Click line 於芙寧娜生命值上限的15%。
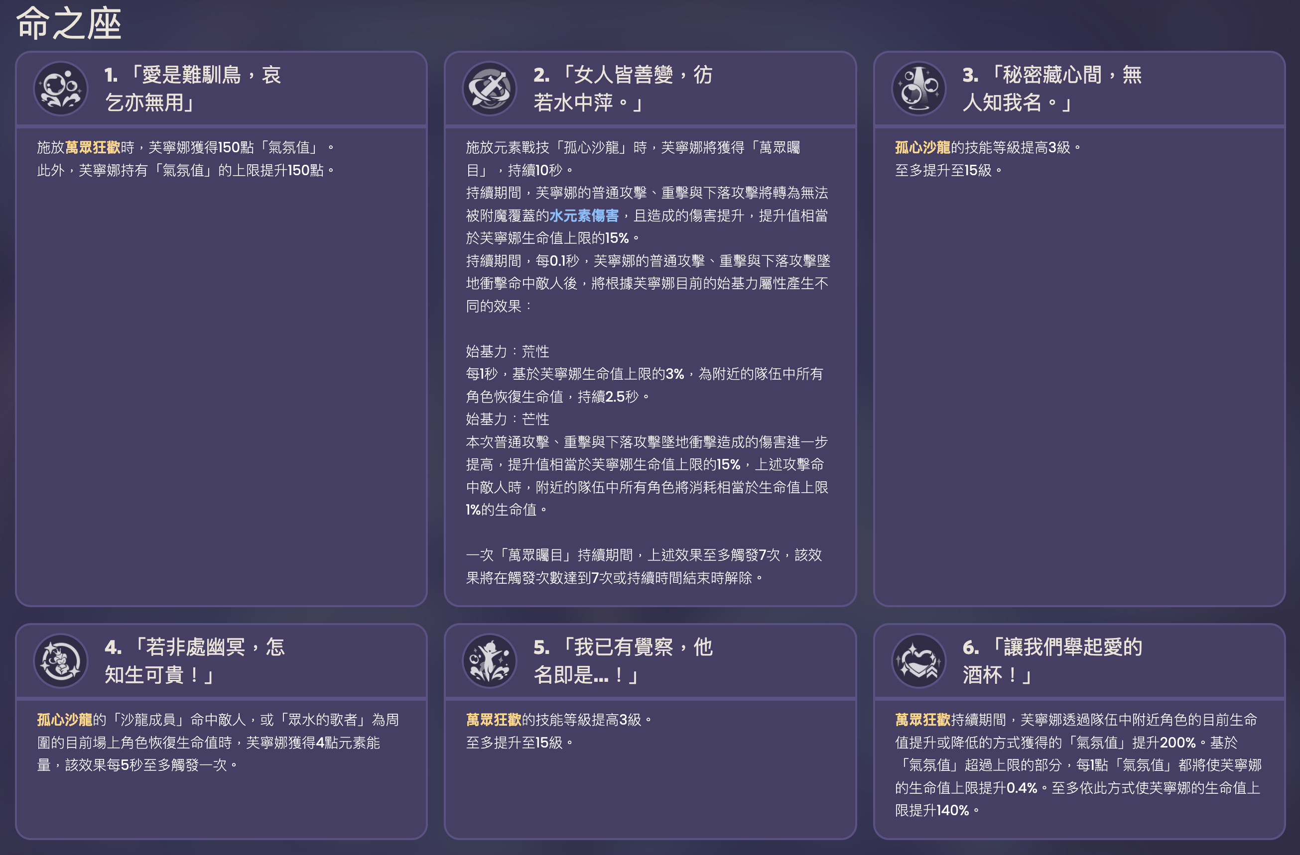1300x855 pixels. coord(553,238)
